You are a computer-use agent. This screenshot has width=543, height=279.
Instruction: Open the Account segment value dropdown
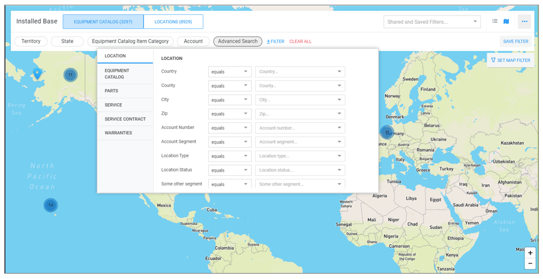tap(300, 142)
